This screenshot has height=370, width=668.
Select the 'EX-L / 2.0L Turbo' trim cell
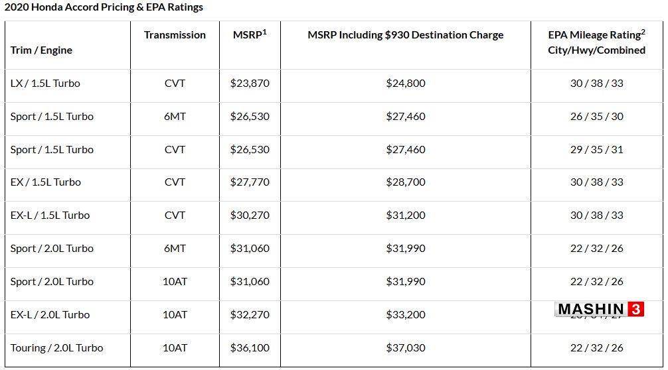pos(50,315)
